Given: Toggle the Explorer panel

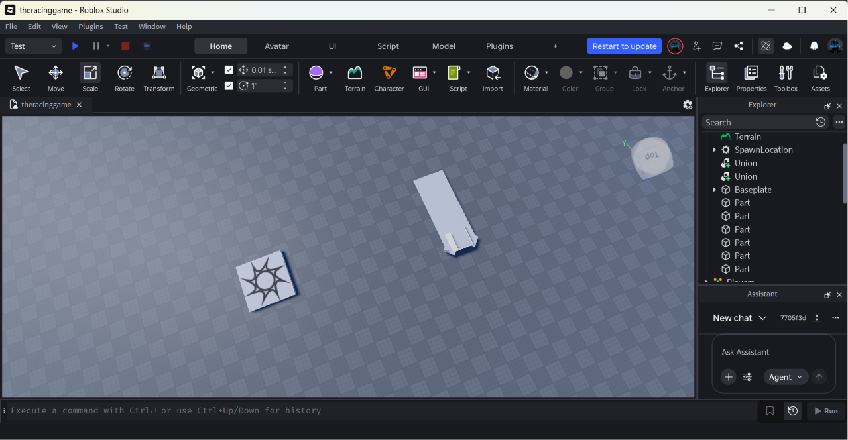Looking at the screenshot, I should coord(717,78).
